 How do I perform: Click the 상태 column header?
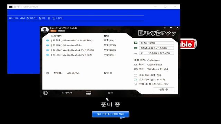click(x=106, y=36)
